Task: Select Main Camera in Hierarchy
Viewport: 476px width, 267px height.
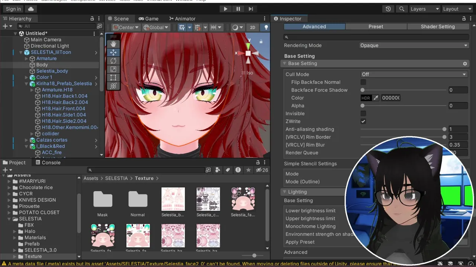Action: click(x=46, y=40)
